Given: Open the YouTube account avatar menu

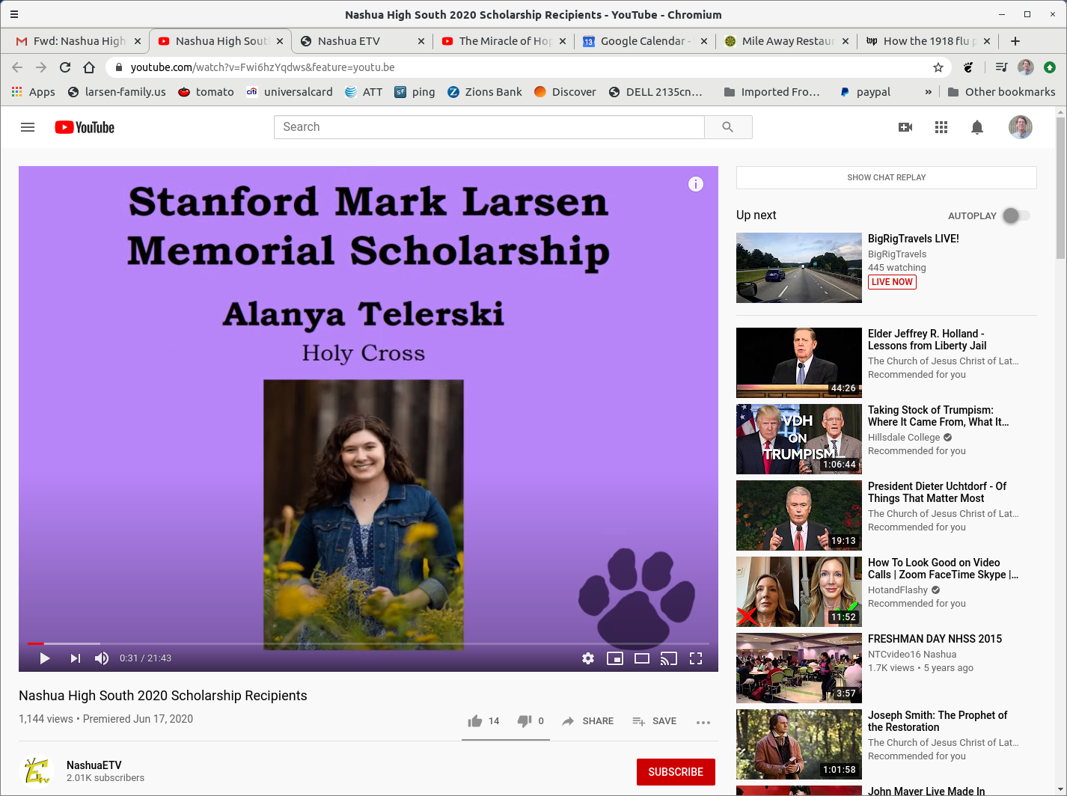Looking at the screenshot, I should pyautogui.click(x=1020, y=127).
